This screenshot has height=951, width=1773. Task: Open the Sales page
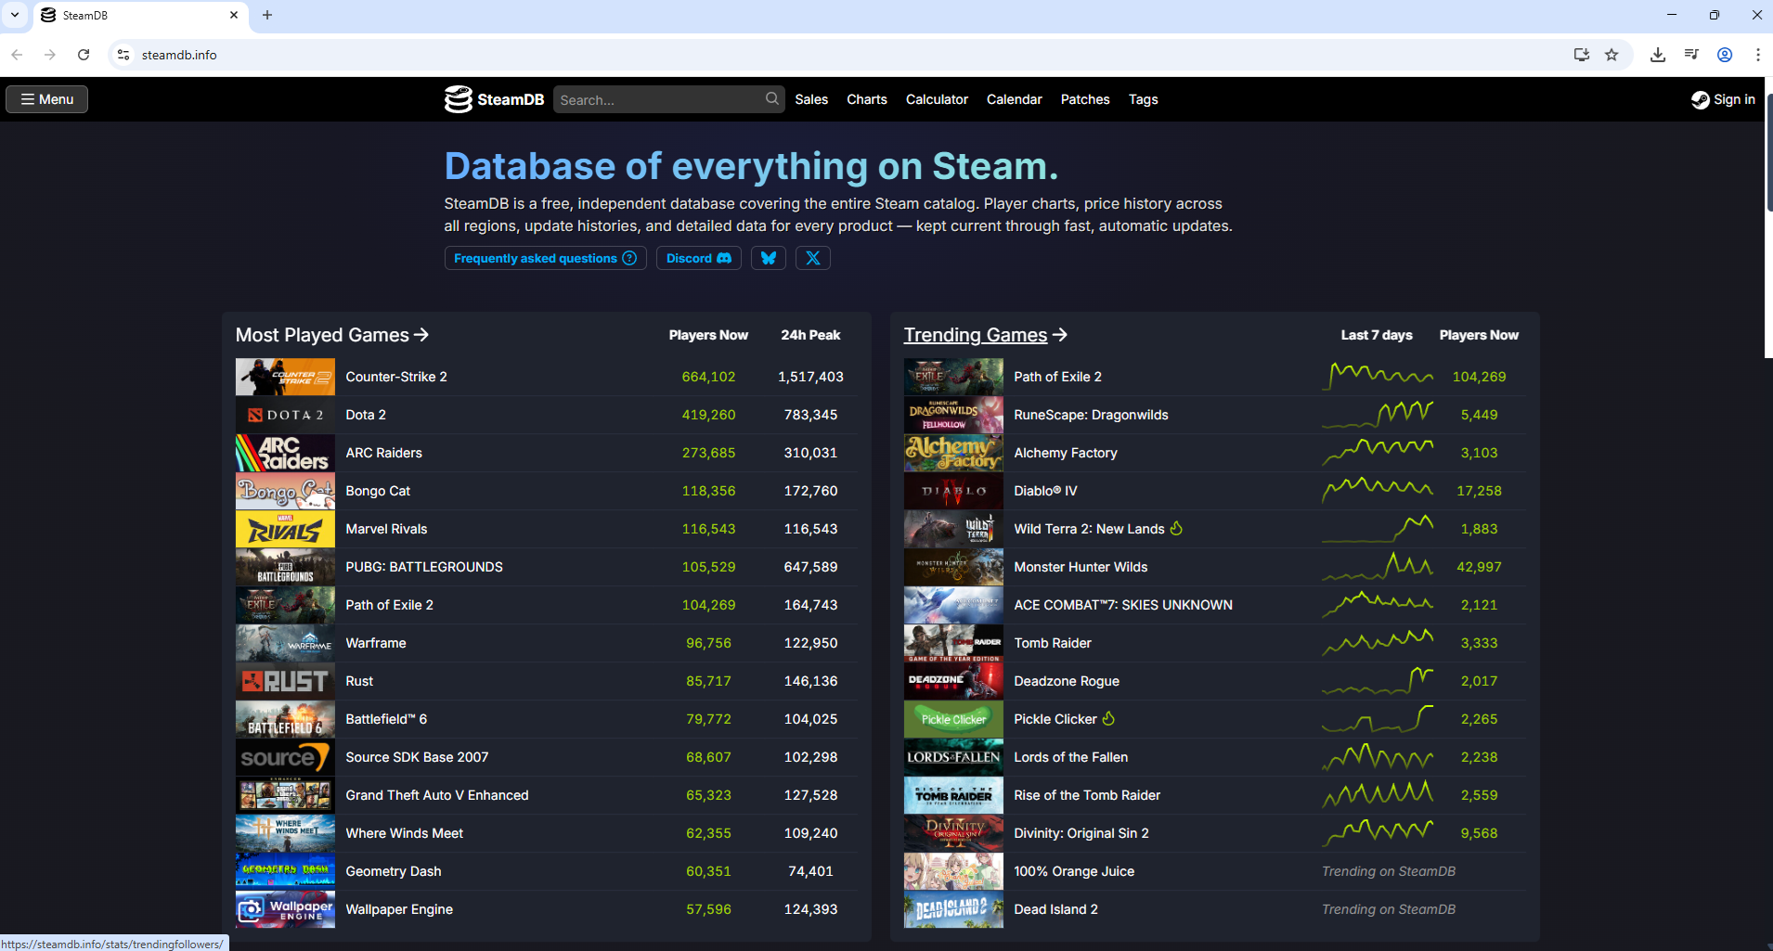click(x=811, y=99)
